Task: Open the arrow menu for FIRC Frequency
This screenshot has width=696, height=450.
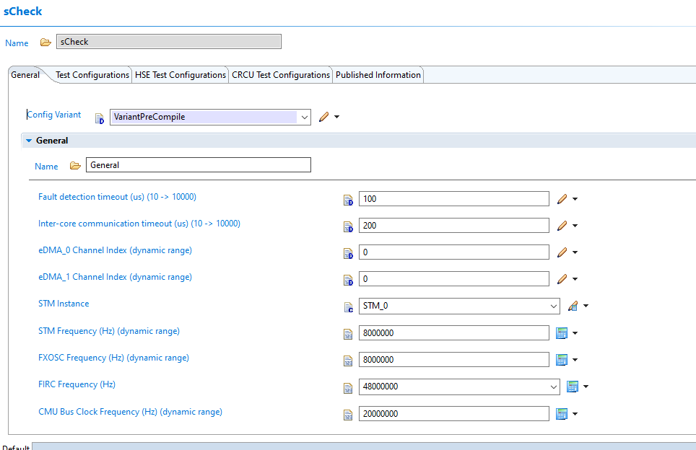Action: point(586,387)
